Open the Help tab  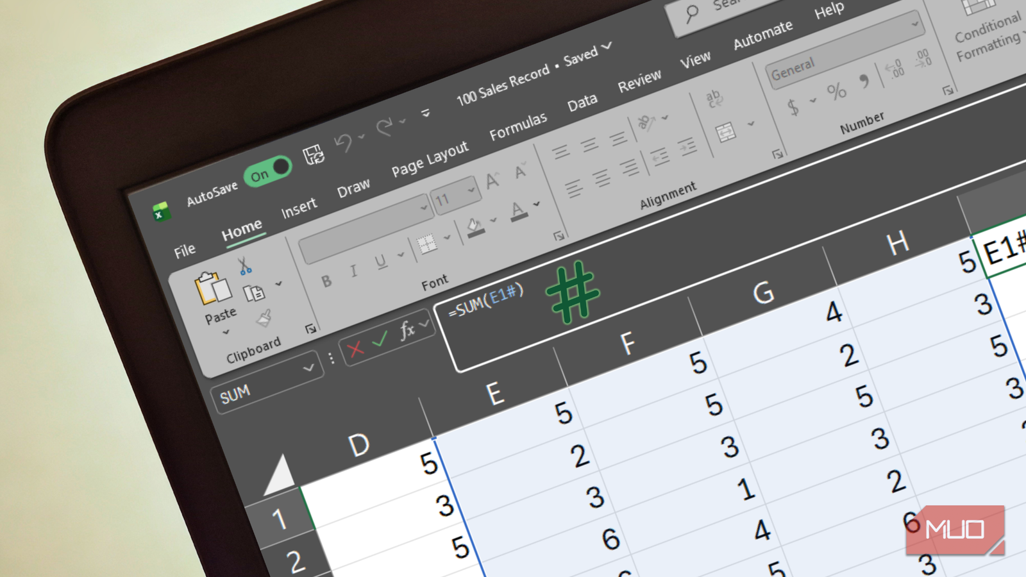829,10
